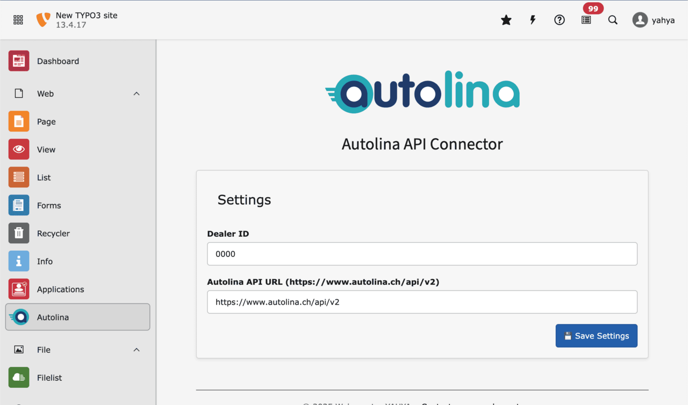The height and width of the screenshot is (405, 688).
Task: Select the Page module
Action: tap(46, 121)
